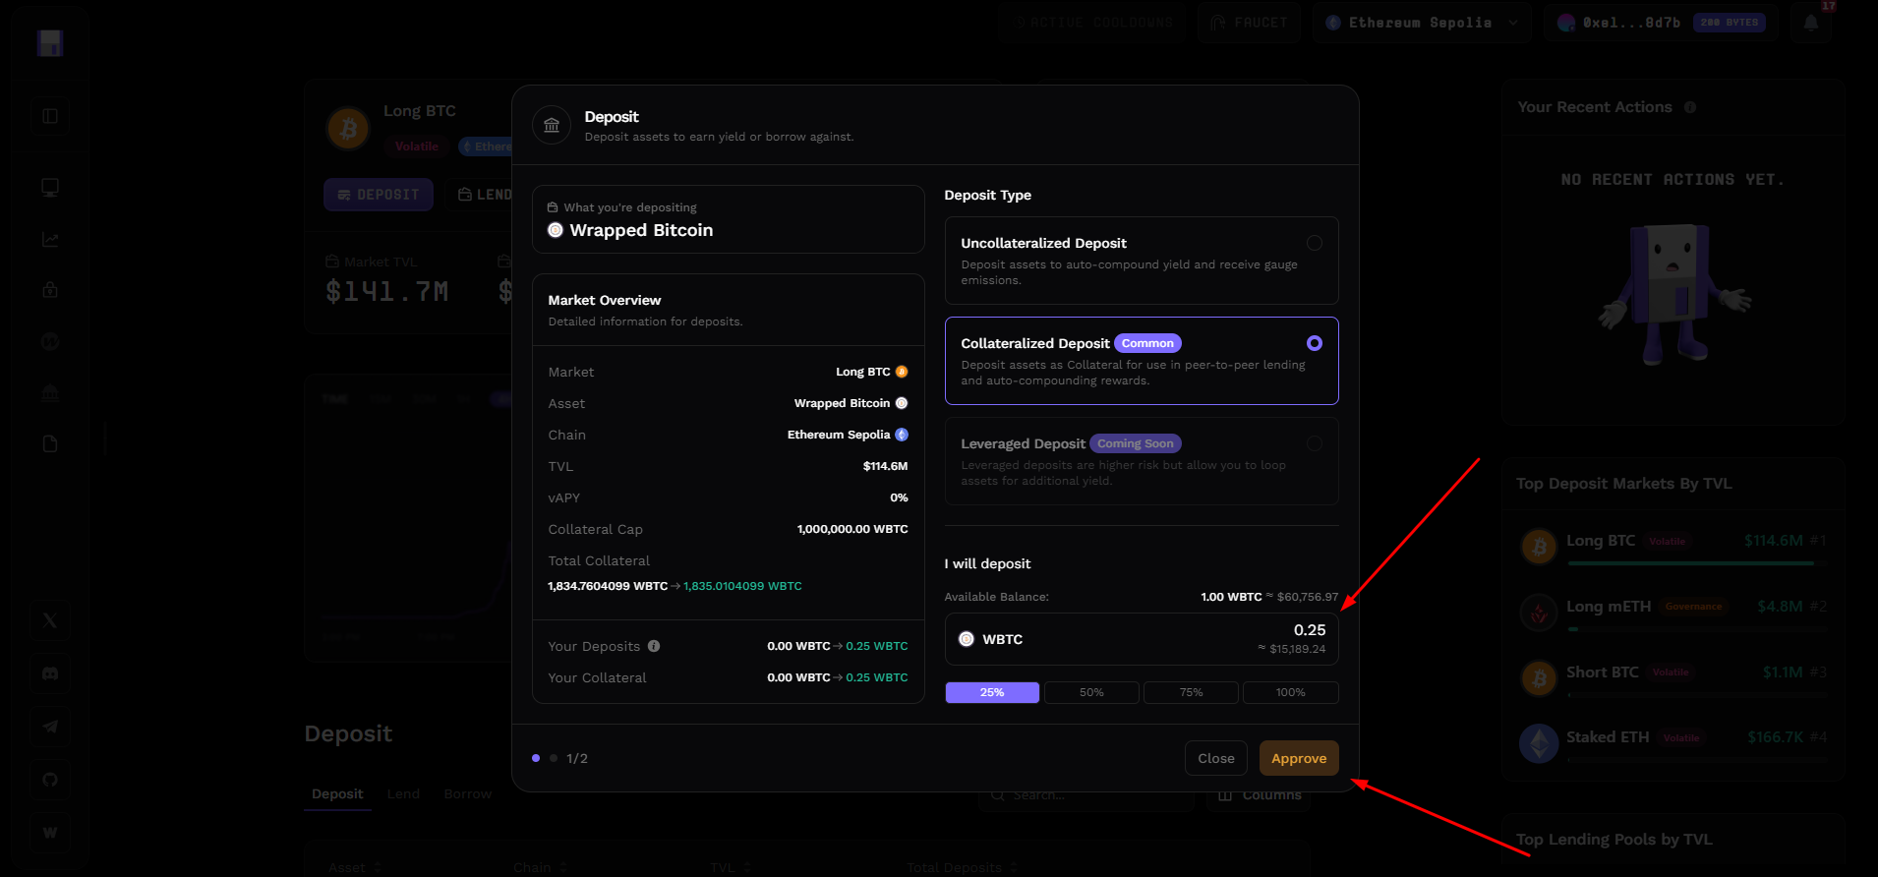Open the dashboard monitor icon in sidebar
The height and width of the screenshot is (877, 1878).
pyautogui.click(x=50, y=187)
